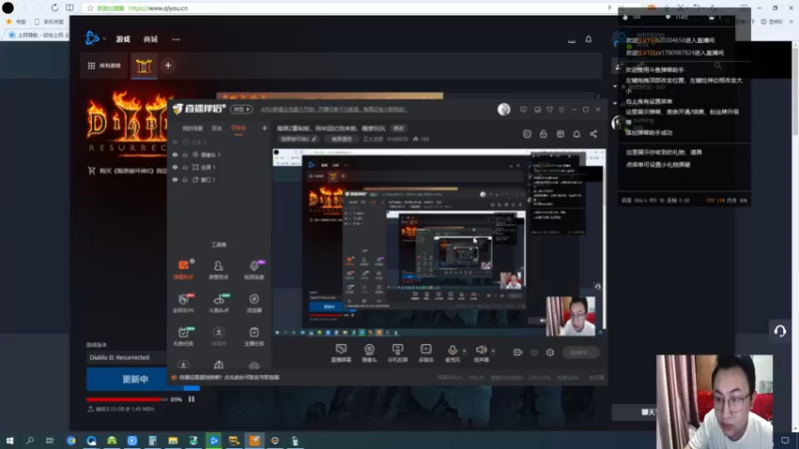The width and height of the screenshot is (799, 449).
Task: Open the Diablo II Resurrected version dropdown
Action: (x=127, y=357)
